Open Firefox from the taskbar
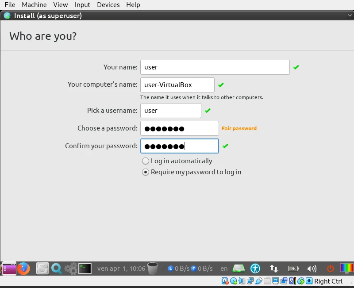Viewport: 354px width, 288px height. tap(23, 268)
